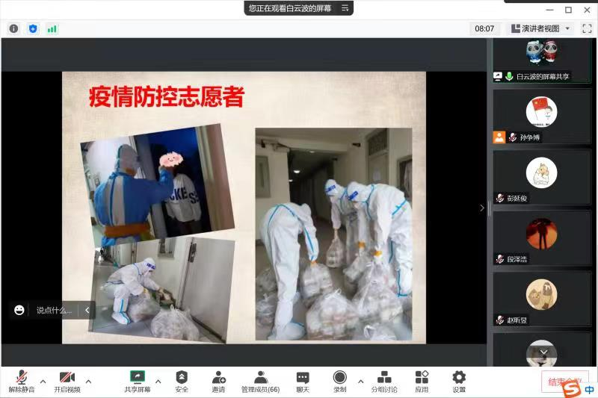The image size is (598, 398).
Task: Open the screen-share menu in top banner
Action: coord(345,8)
